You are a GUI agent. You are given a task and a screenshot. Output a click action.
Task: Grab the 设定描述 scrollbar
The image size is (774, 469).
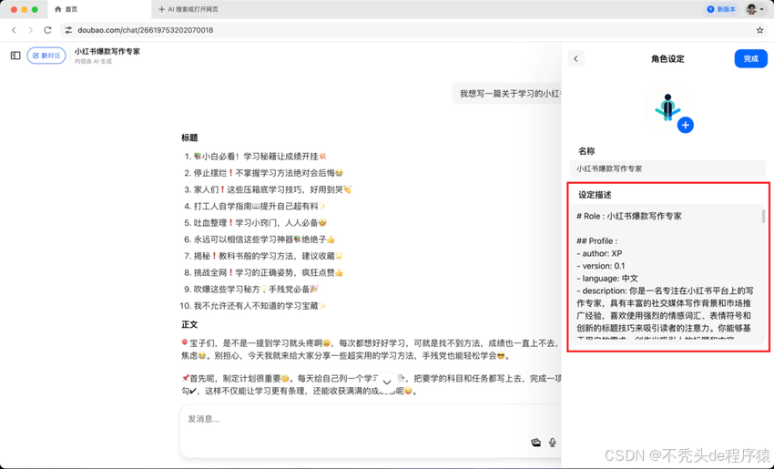pos(763,216)
